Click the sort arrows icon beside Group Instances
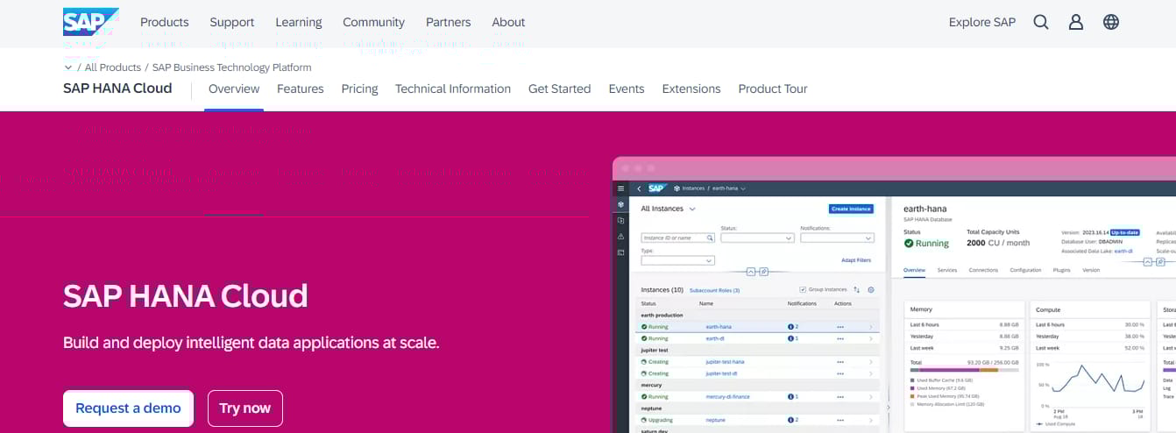Viewport: 1176px width, 433px height. 857,289
